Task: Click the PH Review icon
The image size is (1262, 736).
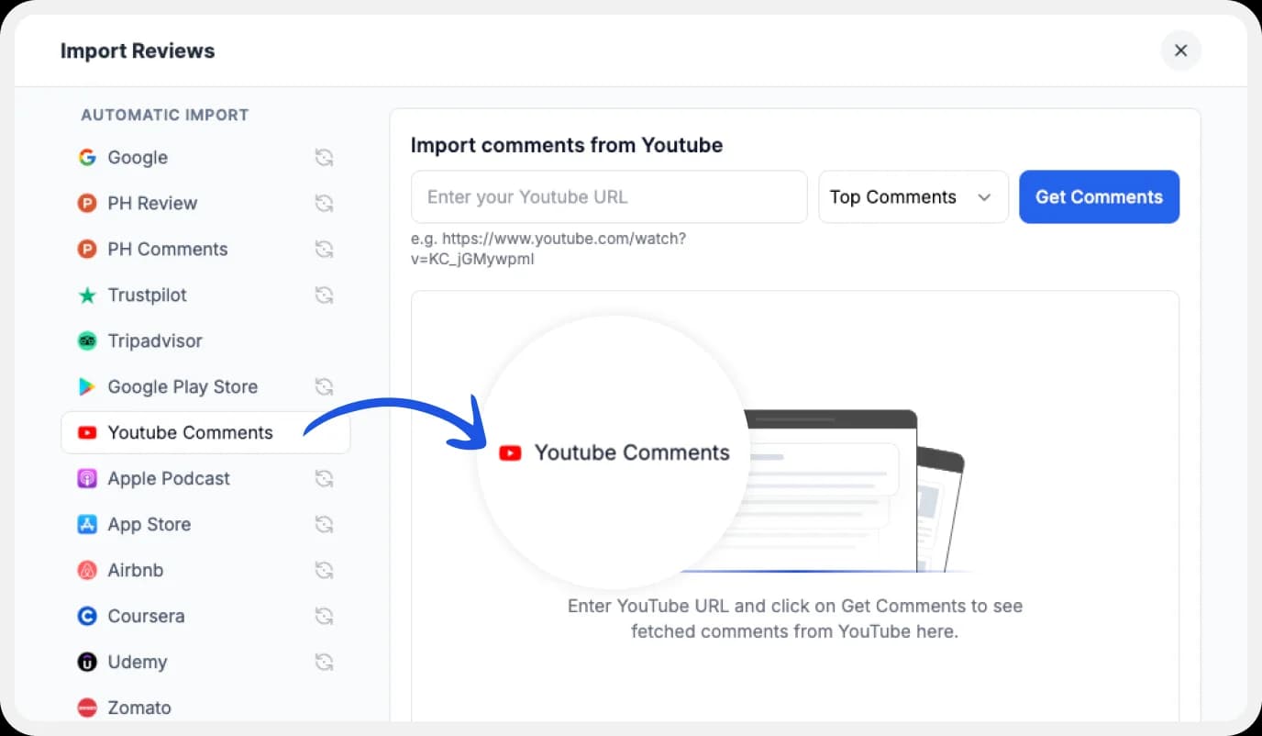Action: tap(87, 203)
